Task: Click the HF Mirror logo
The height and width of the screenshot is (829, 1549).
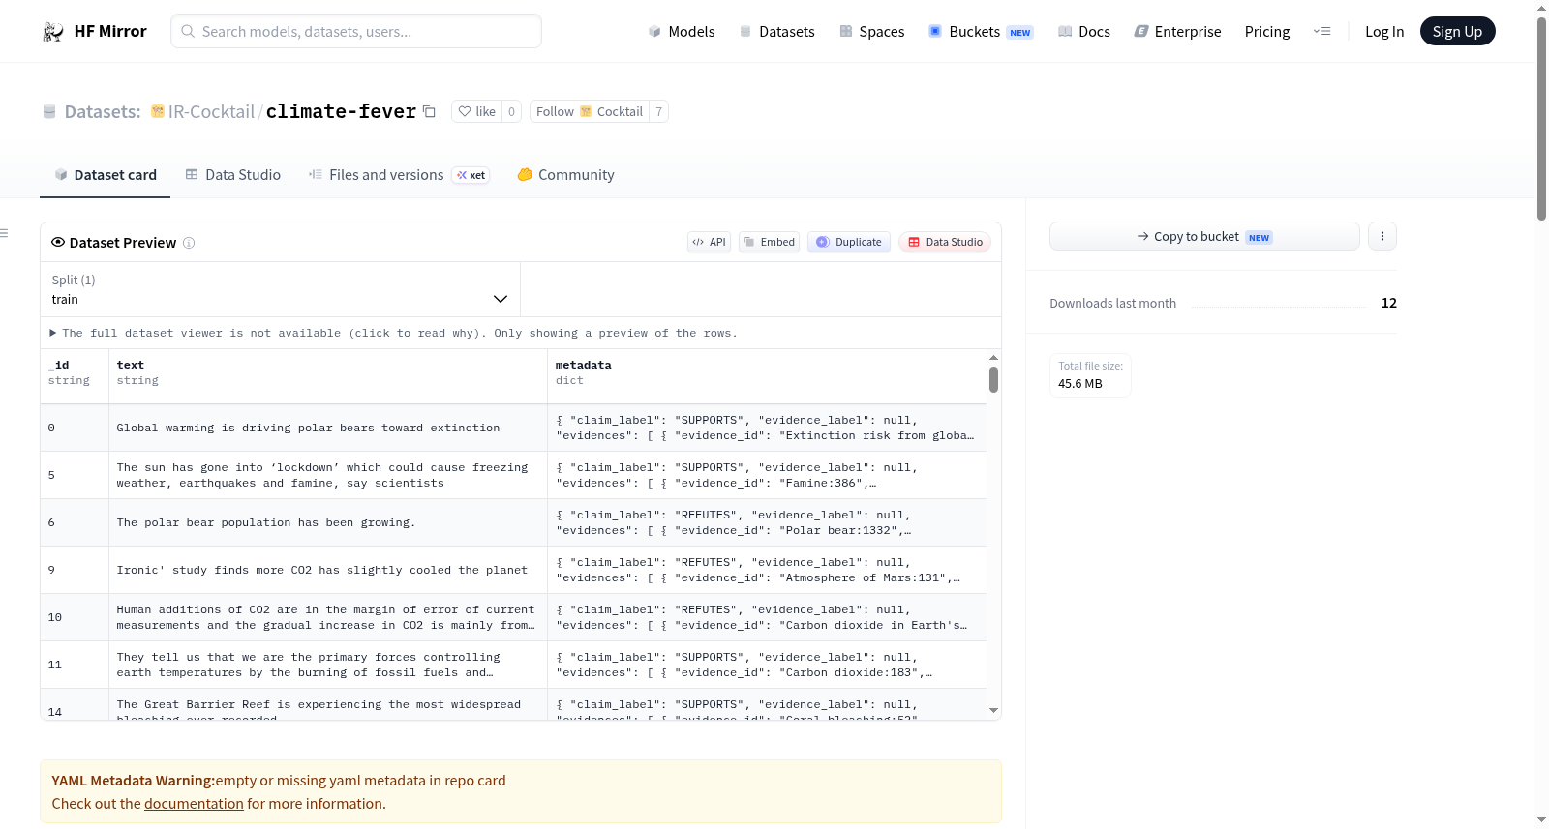Action: point(94,31)
